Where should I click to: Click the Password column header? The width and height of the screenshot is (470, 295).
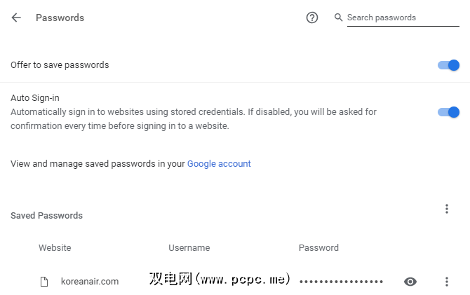tap(318, 248)
